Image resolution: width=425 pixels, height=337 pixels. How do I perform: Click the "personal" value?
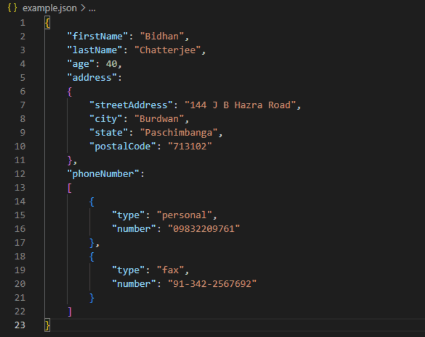184,215
